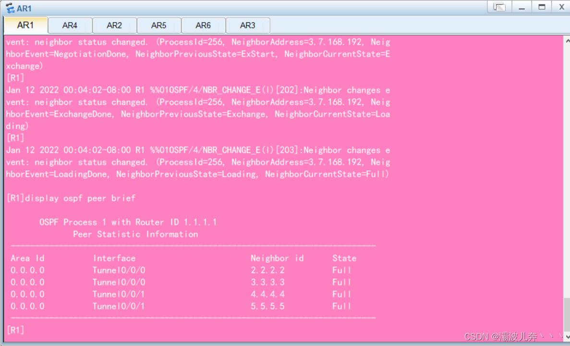570x346 pixels.
Task: Click text 'NeighborCurrentState=Full)'
Action: (x=327, y=174)
